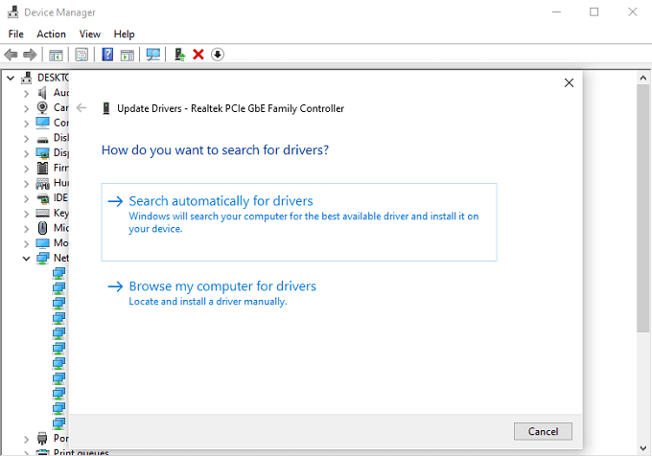Collapse the DESKTOP root computer node
The image size is (652, 456).
coord(11,78)
